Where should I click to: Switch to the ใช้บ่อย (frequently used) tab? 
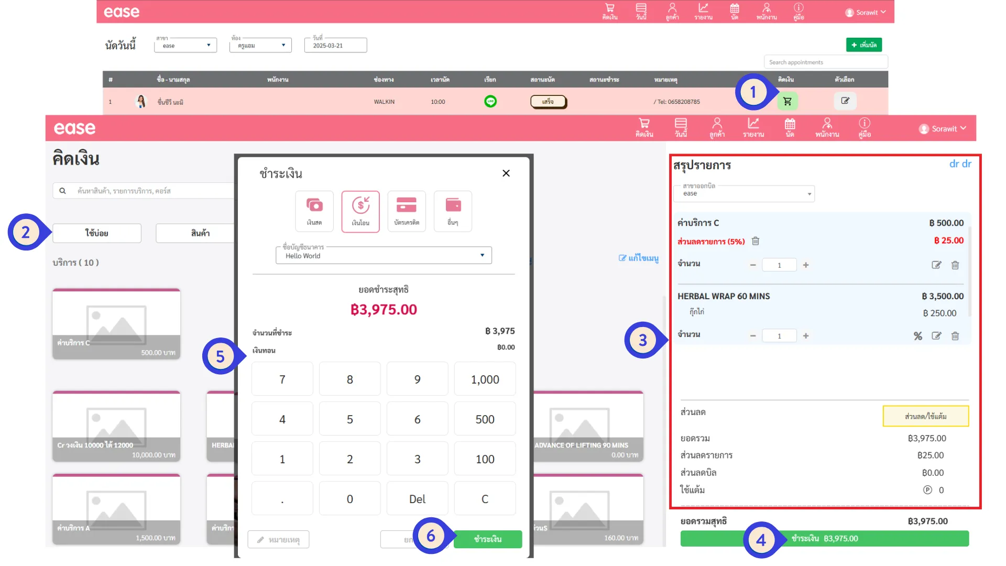pos(97,233)
